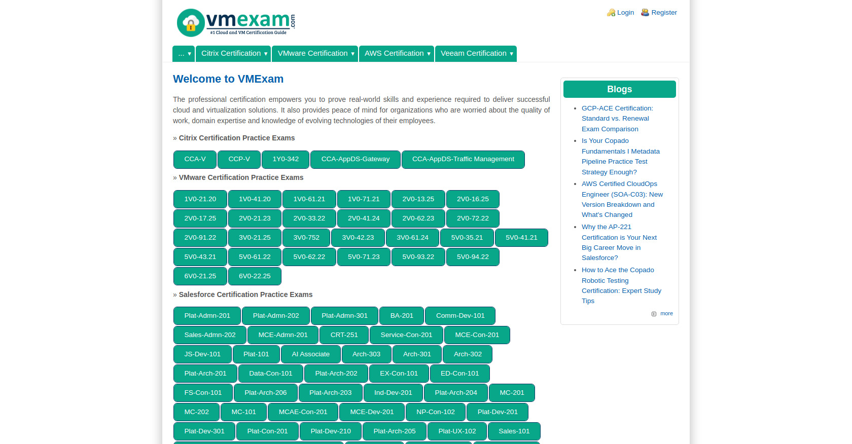Open the AI Associate exam

tap(310, 354)
